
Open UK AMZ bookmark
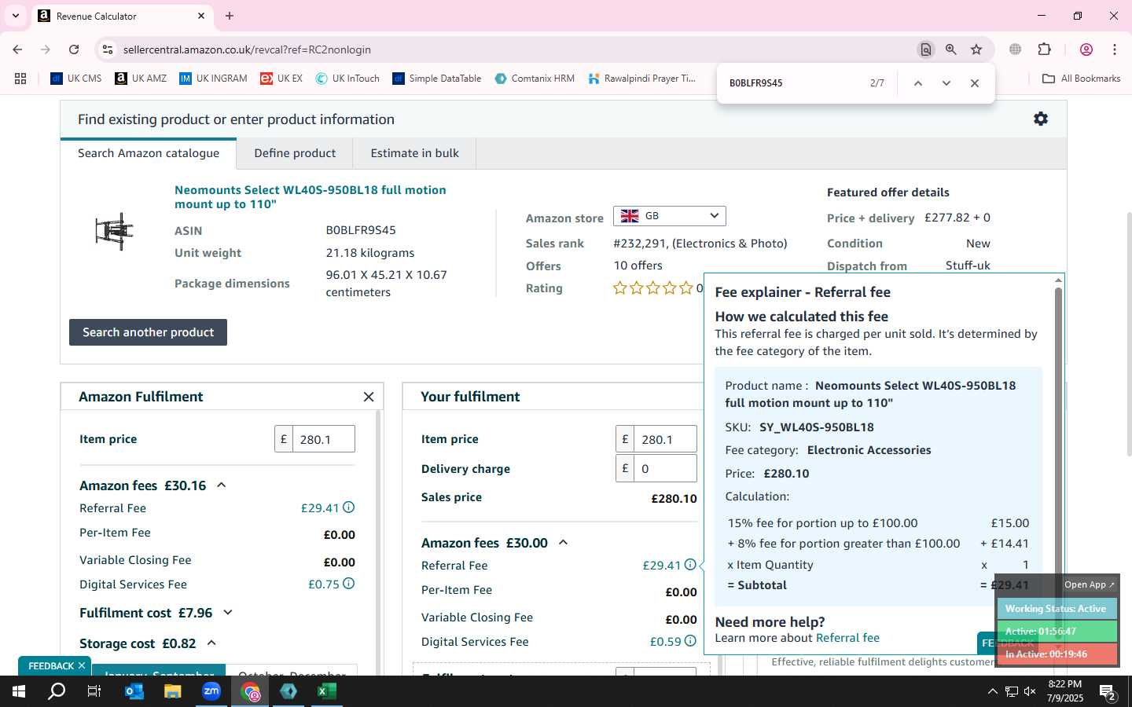[141, 79]
